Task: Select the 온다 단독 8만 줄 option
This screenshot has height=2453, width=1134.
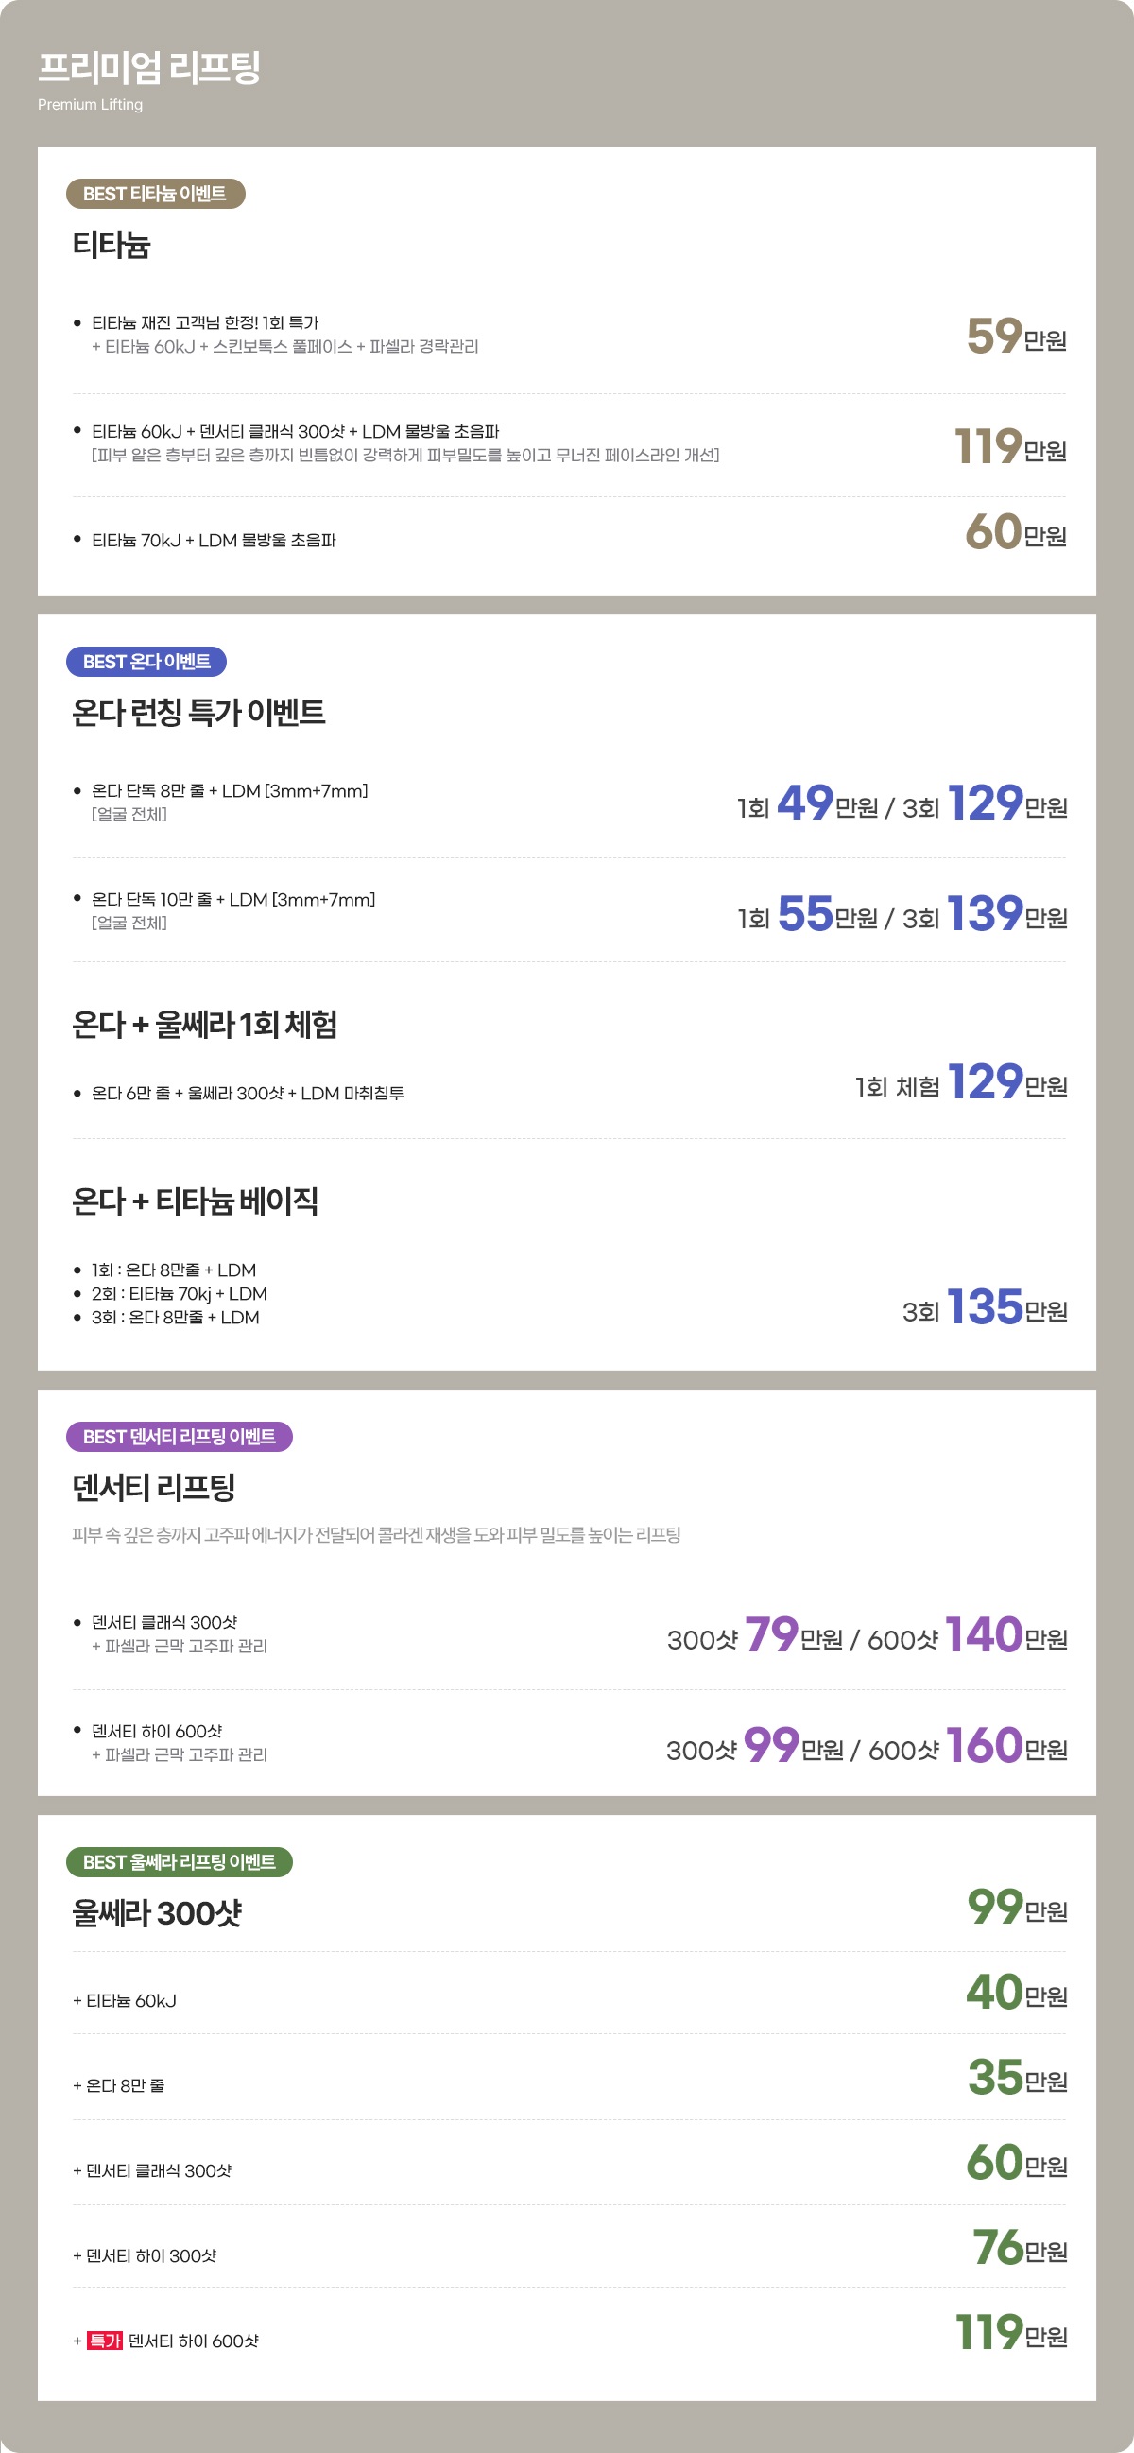Action: [x=229, y=790]
